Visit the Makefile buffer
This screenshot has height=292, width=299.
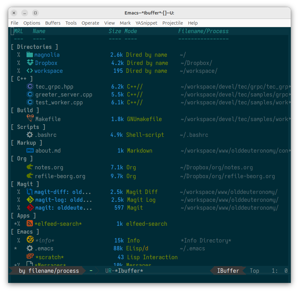pyautogui.click(x=48, y=119)
